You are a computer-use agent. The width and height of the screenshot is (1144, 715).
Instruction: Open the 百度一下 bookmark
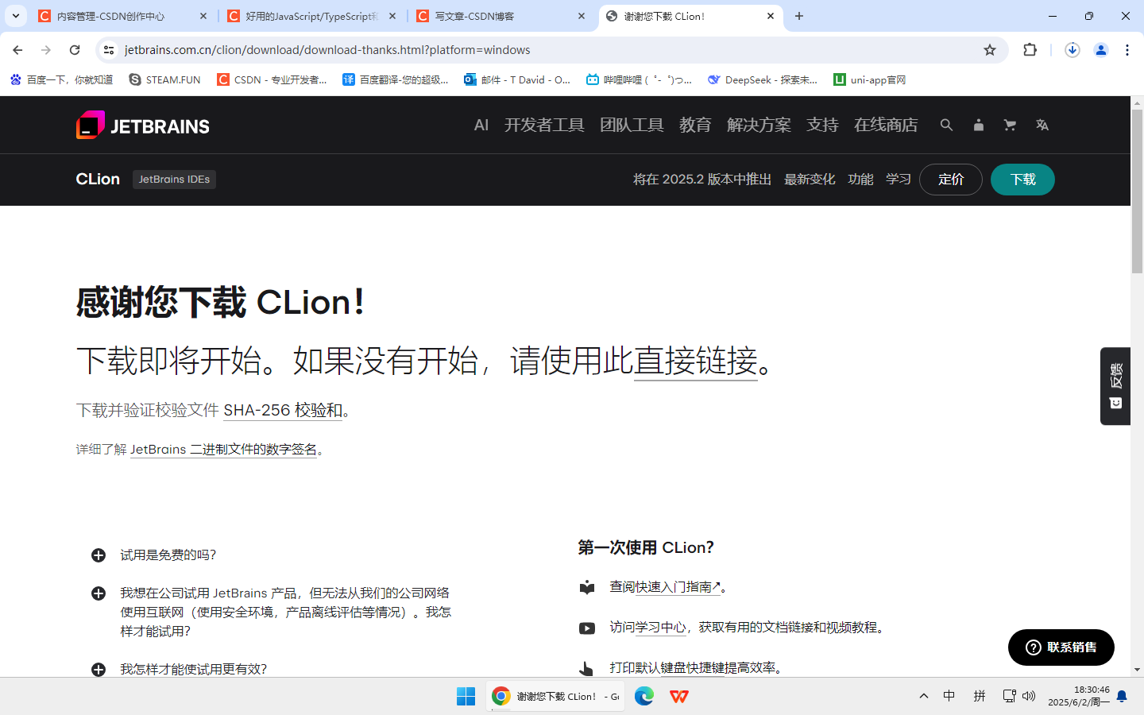[x=61, y=79]
